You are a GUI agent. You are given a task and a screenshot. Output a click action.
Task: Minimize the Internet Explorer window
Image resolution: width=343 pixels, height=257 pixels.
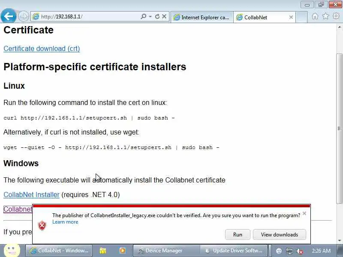click(x=307, y=5)
